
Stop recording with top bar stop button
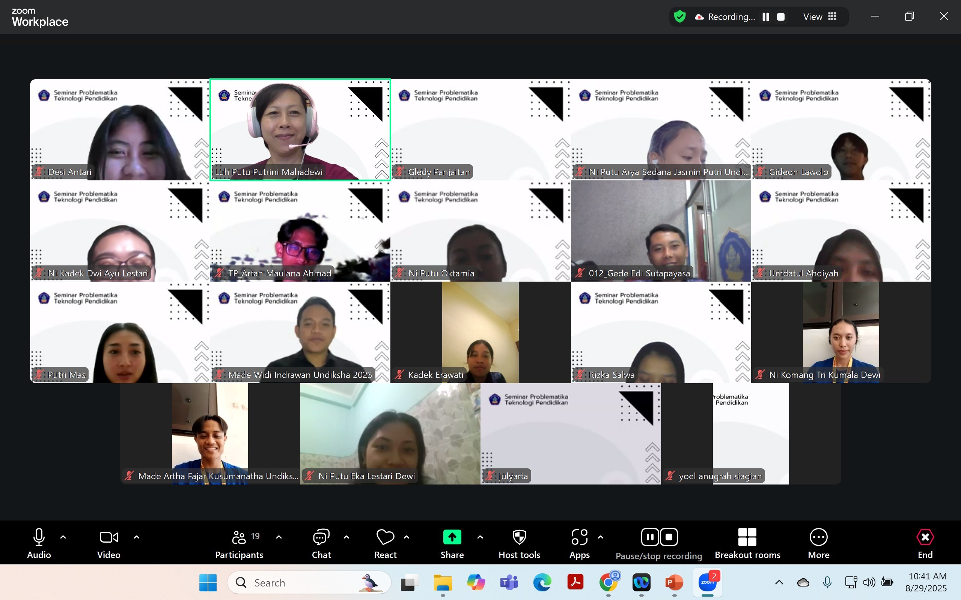[x=780, y=16]
